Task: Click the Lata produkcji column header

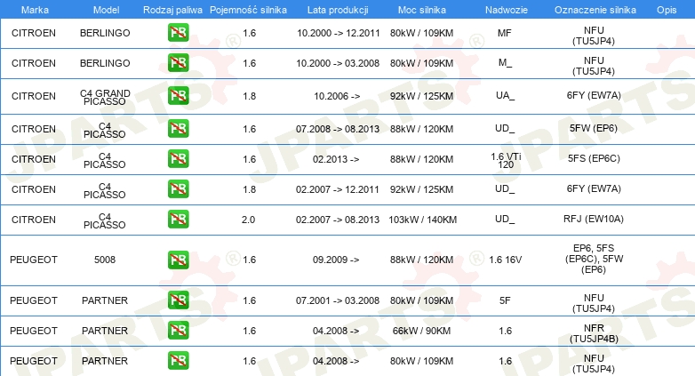Action: pyautogui.click(x=338, y=10)
